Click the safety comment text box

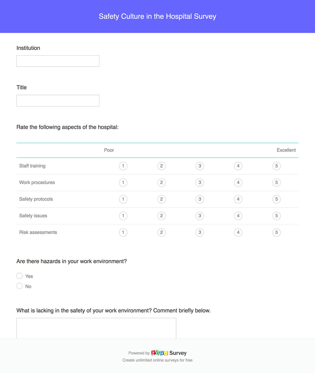tap(96, 329)
